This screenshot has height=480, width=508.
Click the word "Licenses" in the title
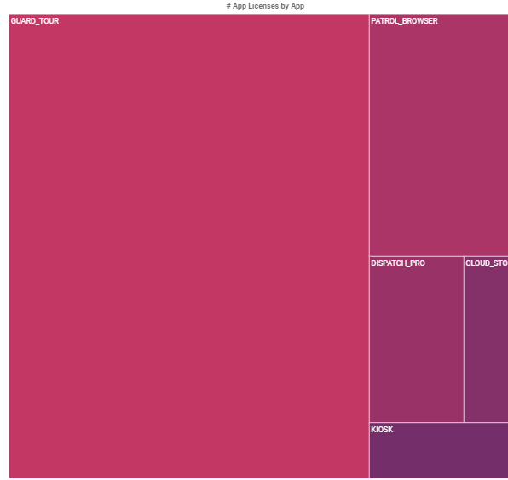pyautogui.click(x=263, y=6)
